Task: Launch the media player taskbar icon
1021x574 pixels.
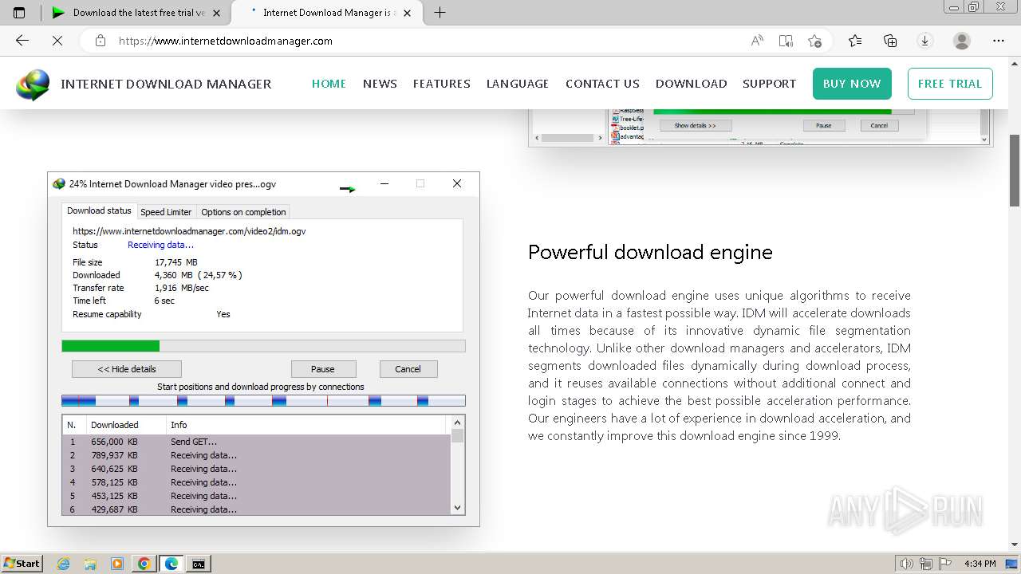Action: pos(117,564)
